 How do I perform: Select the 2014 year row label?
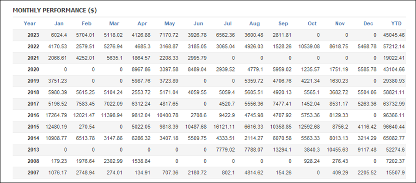(33, 138)
